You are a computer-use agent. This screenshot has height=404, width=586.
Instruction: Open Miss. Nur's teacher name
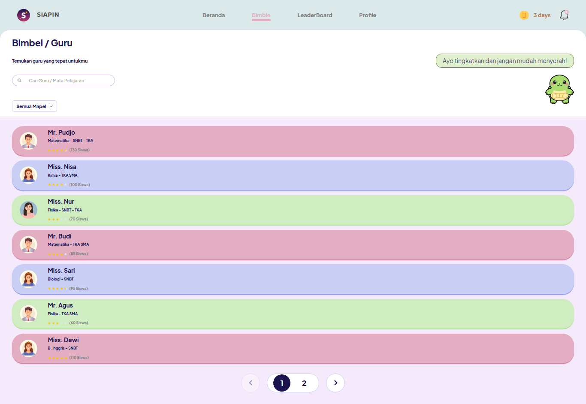click(x=61, y=202)
